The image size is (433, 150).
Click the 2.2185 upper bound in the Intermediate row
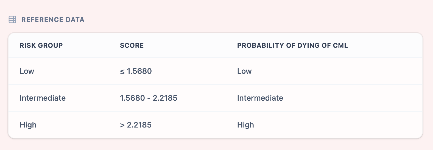(165, 98)
